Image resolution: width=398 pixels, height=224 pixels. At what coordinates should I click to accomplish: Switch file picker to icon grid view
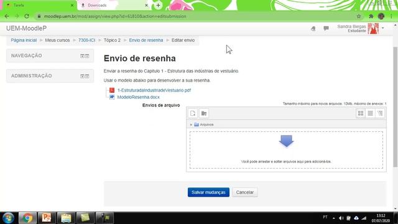click(x=361, y=113)
